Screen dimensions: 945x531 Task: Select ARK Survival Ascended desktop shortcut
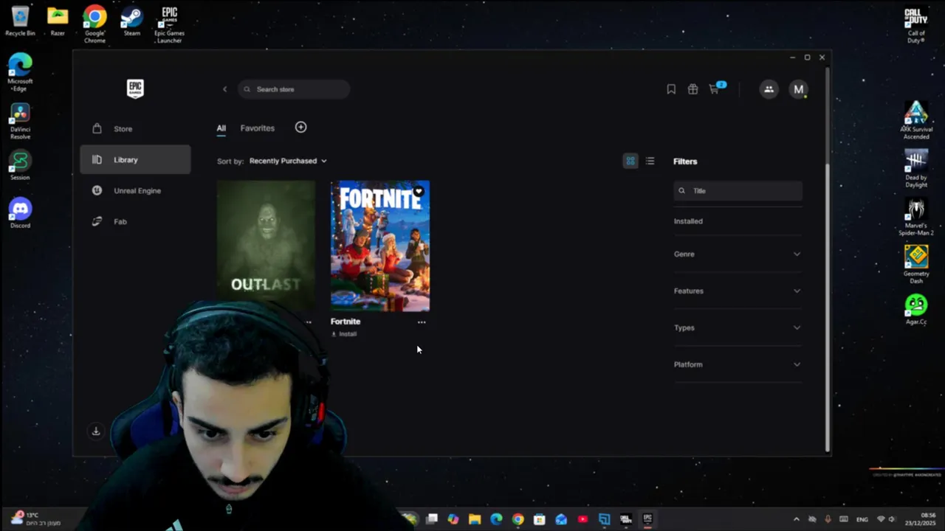916,120
